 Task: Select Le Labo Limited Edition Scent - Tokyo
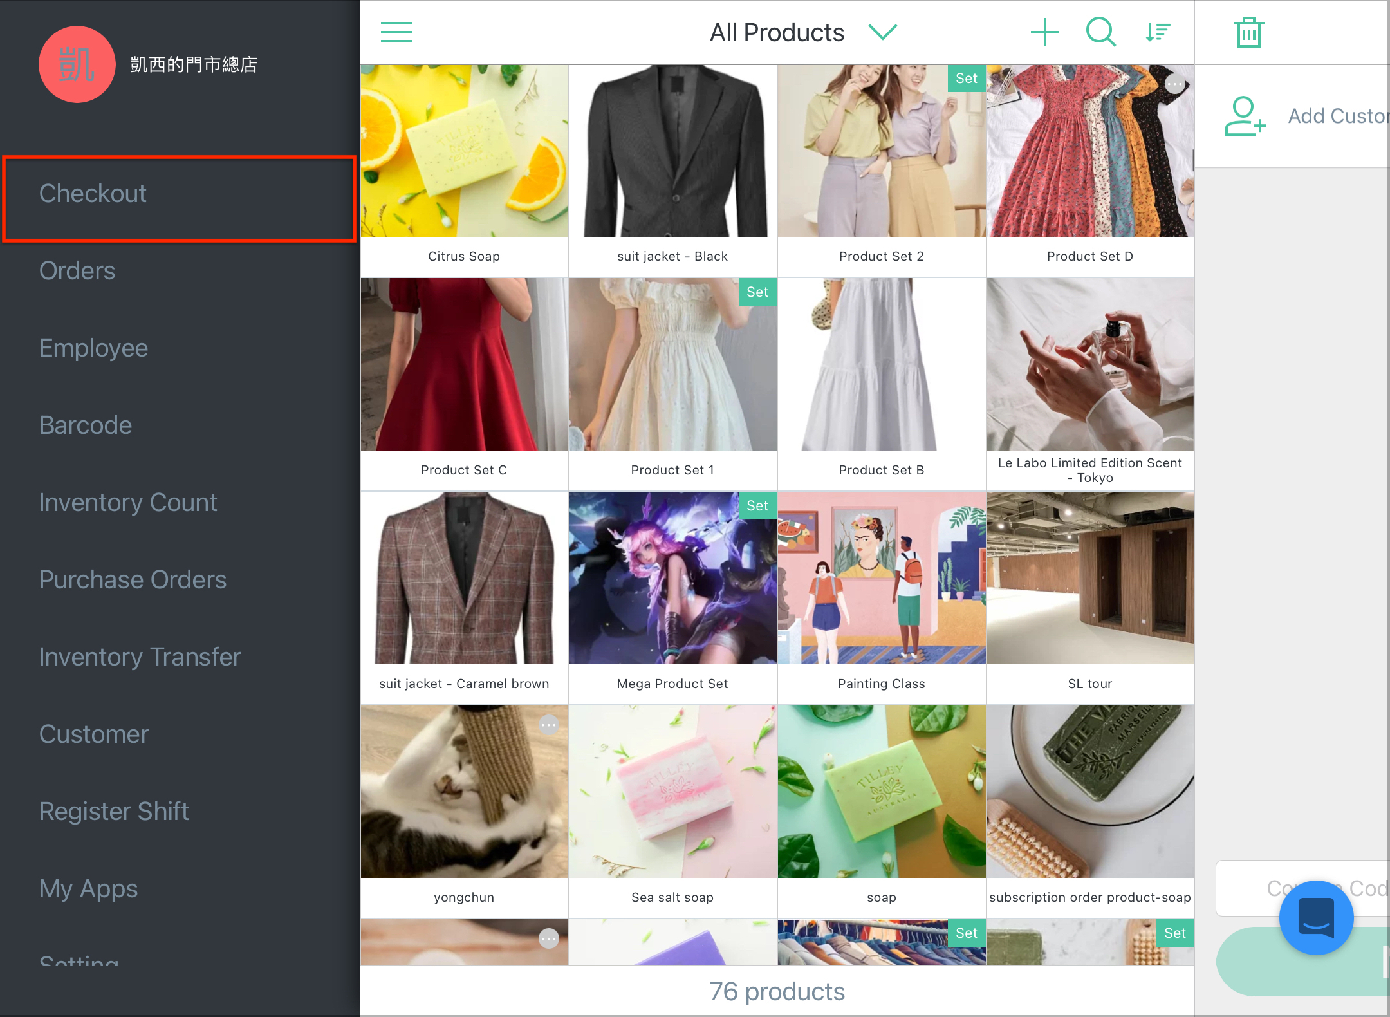pos(1090,384)
